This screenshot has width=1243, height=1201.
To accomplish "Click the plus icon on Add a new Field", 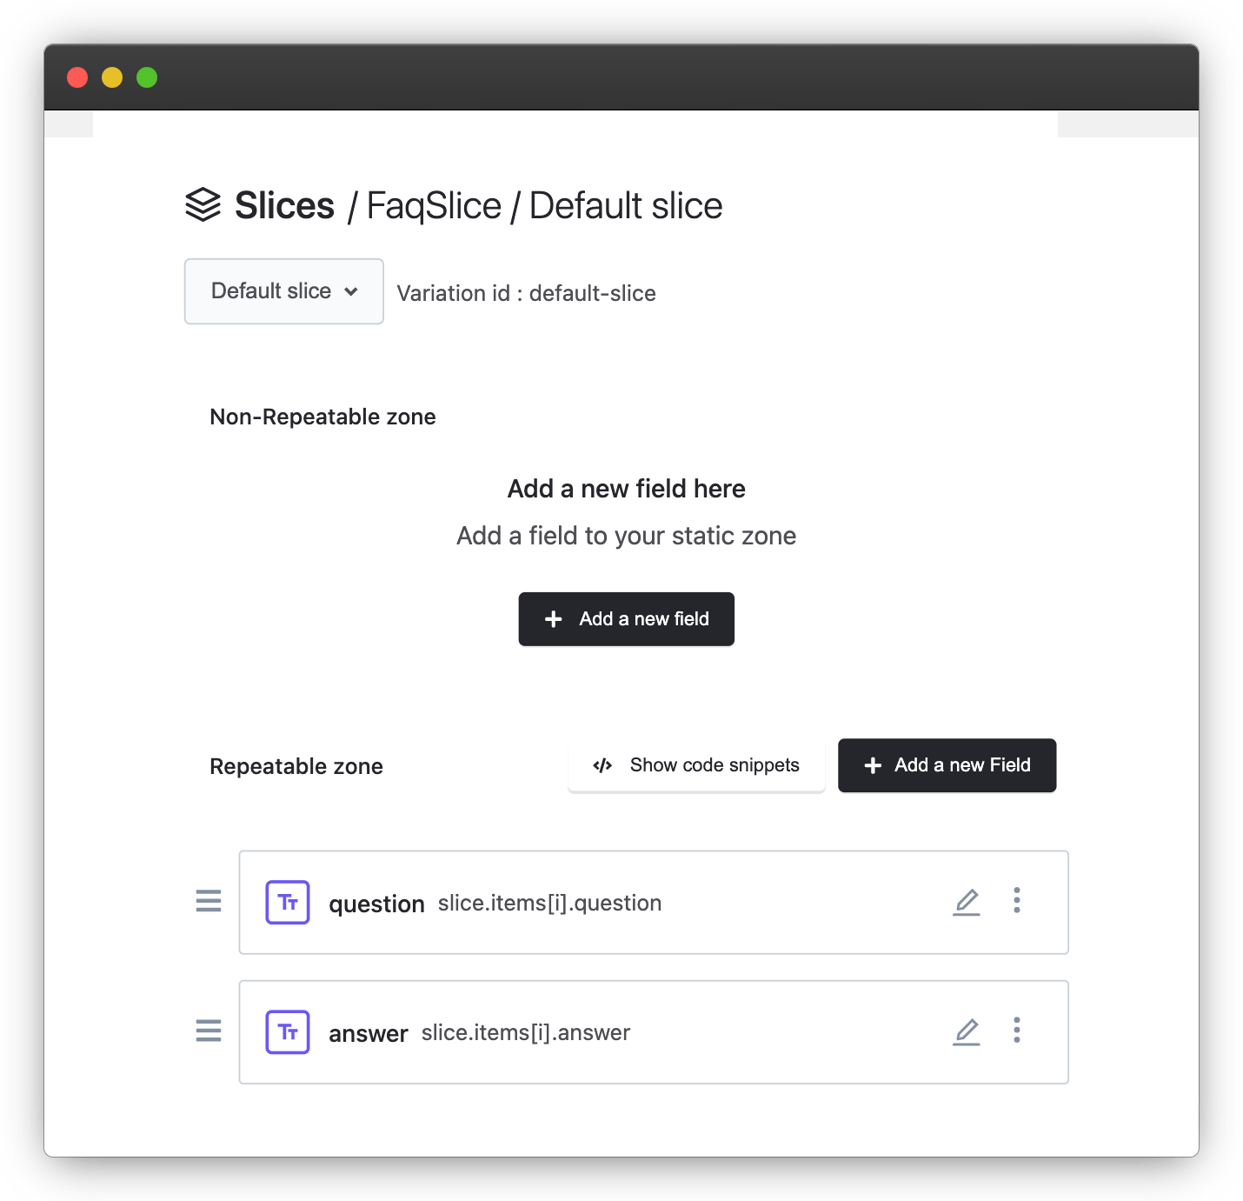I will pos(873,765).
